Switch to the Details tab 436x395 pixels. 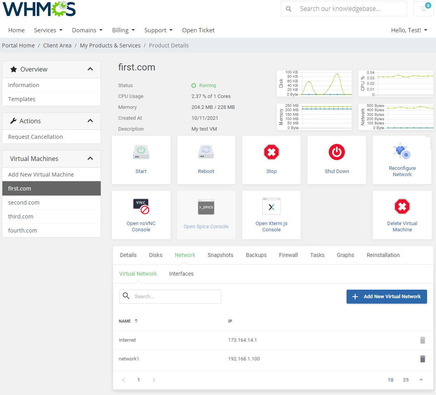click(x=128, y=255)
